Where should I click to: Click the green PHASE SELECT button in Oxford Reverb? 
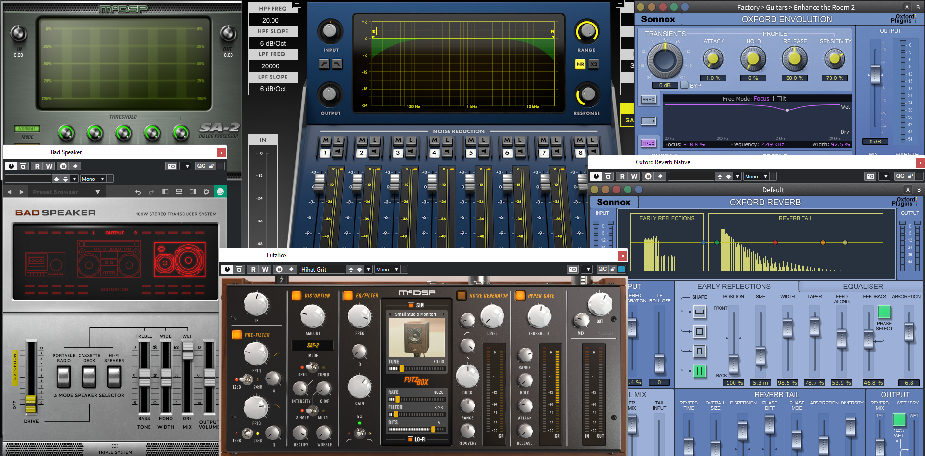tap(884, 312)
